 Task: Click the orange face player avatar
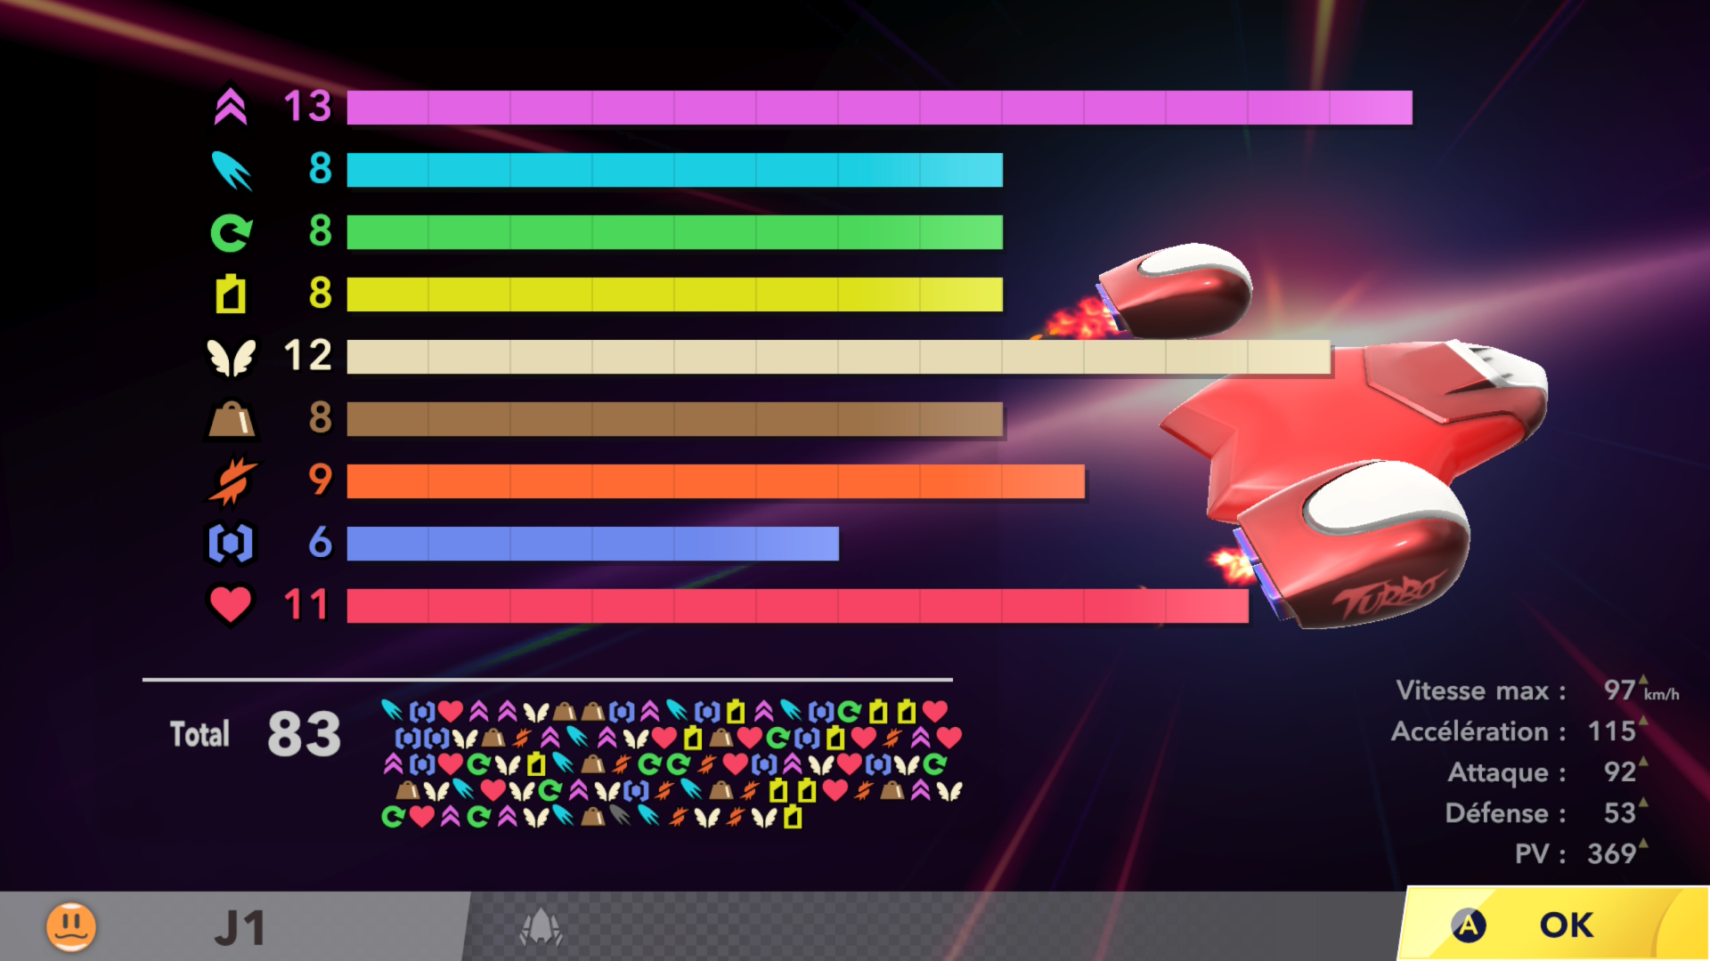71,926
